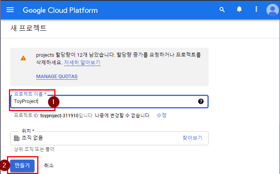Click the project name help icon

coord(201,101)
